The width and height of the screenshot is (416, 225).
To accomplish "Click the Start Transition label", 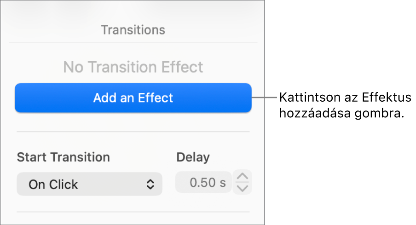I will point(63,157).
